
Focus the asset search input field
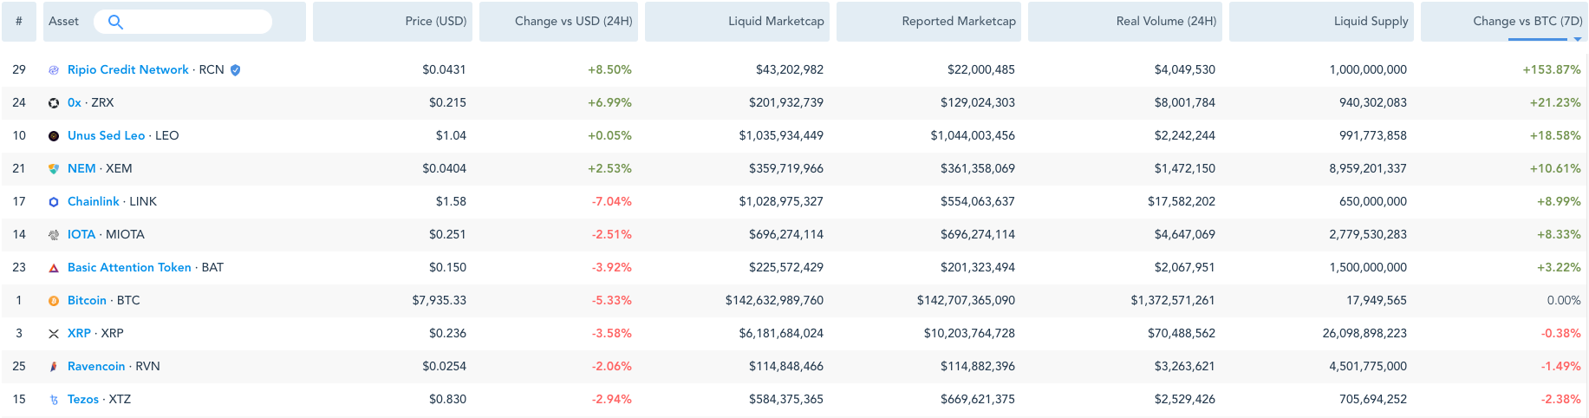[183, 22]
